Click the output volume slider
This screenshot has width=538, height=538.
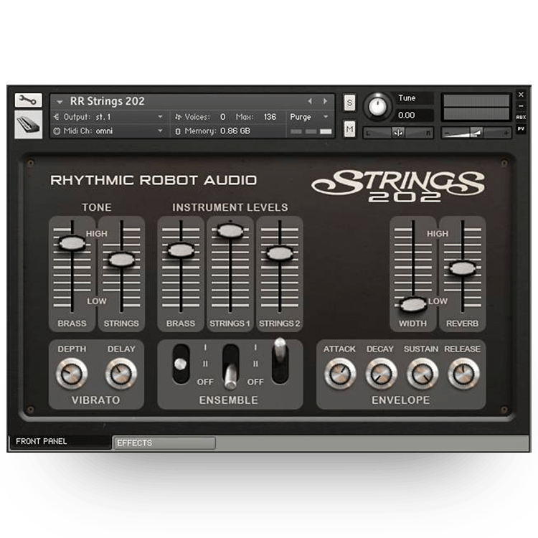tap(476, 133)
